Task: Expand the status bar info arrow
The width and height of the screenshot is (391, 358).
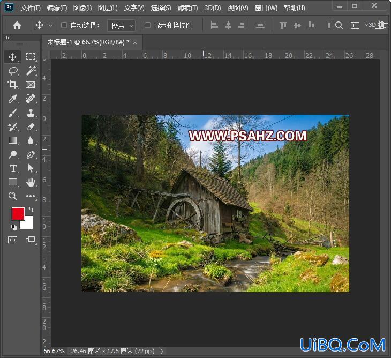Action: pos(162,351)
